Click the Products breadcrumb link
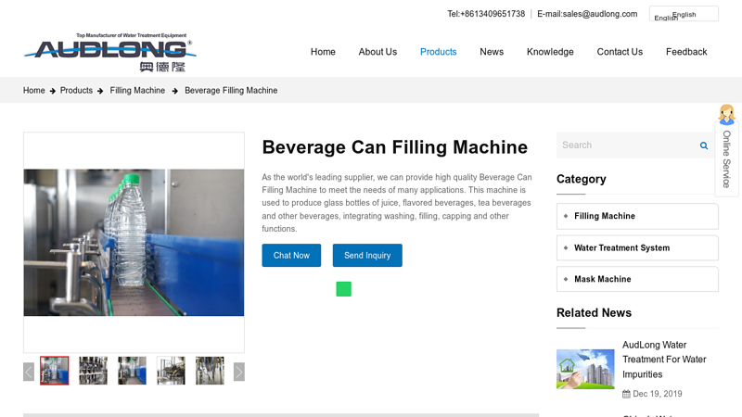Screen dimensions: 742x417 click(x=76, y=90)
